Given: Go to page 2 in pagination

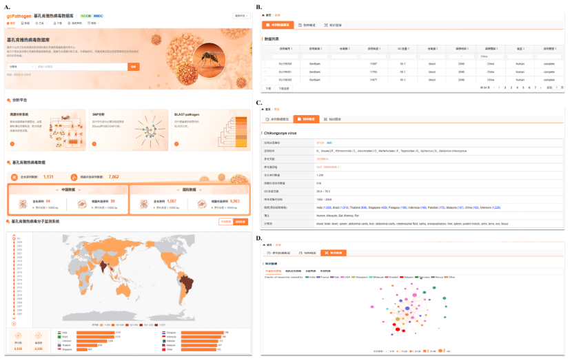Looking at the screenshot, I should (x=504, y=88).
